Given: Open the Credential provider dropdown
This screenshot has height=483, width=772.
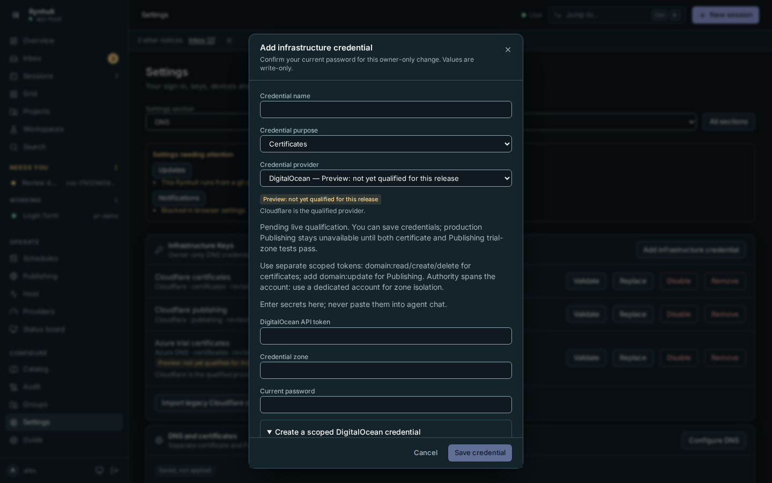Looking at the screenshot, I should tap(386, 178).
